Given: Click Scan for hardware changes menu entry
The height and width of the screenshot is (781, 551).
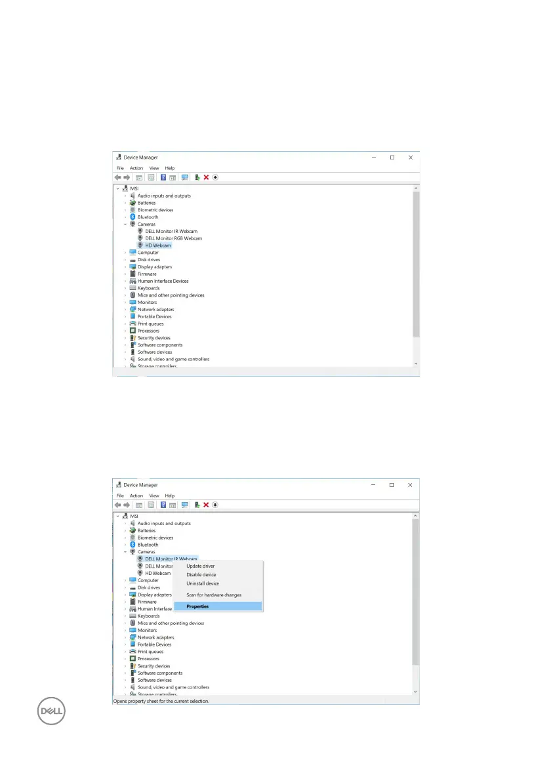Looking at the screenshot, I should [214, 595].
